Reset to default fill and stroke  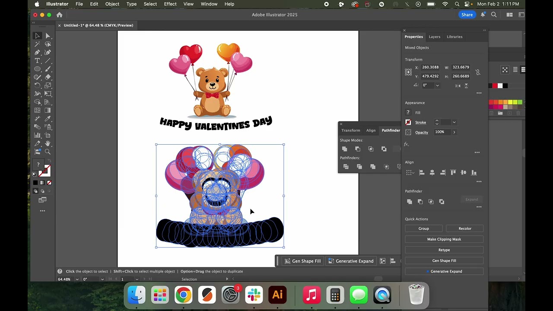(35, 175)
